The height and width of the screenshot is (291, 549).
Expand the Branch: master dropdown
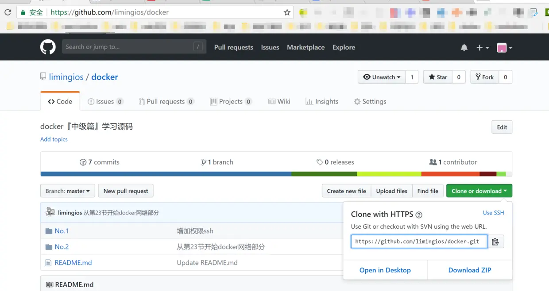[67, 191]
